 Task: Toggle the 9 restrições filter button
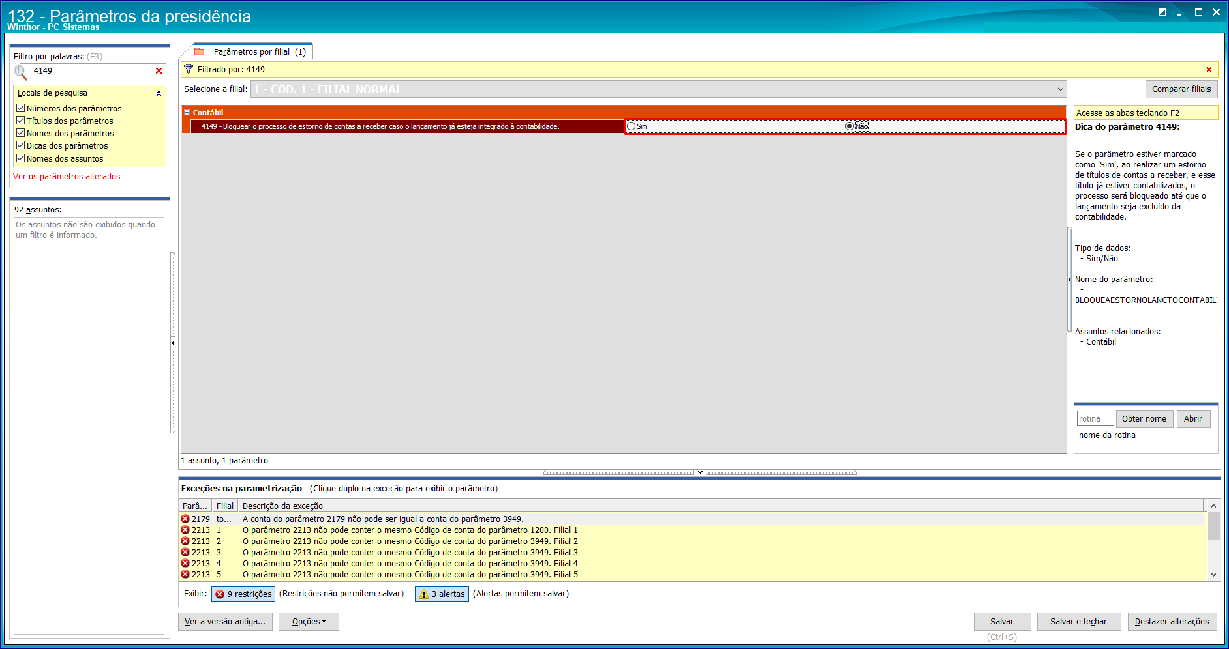[x=243, y=594]
